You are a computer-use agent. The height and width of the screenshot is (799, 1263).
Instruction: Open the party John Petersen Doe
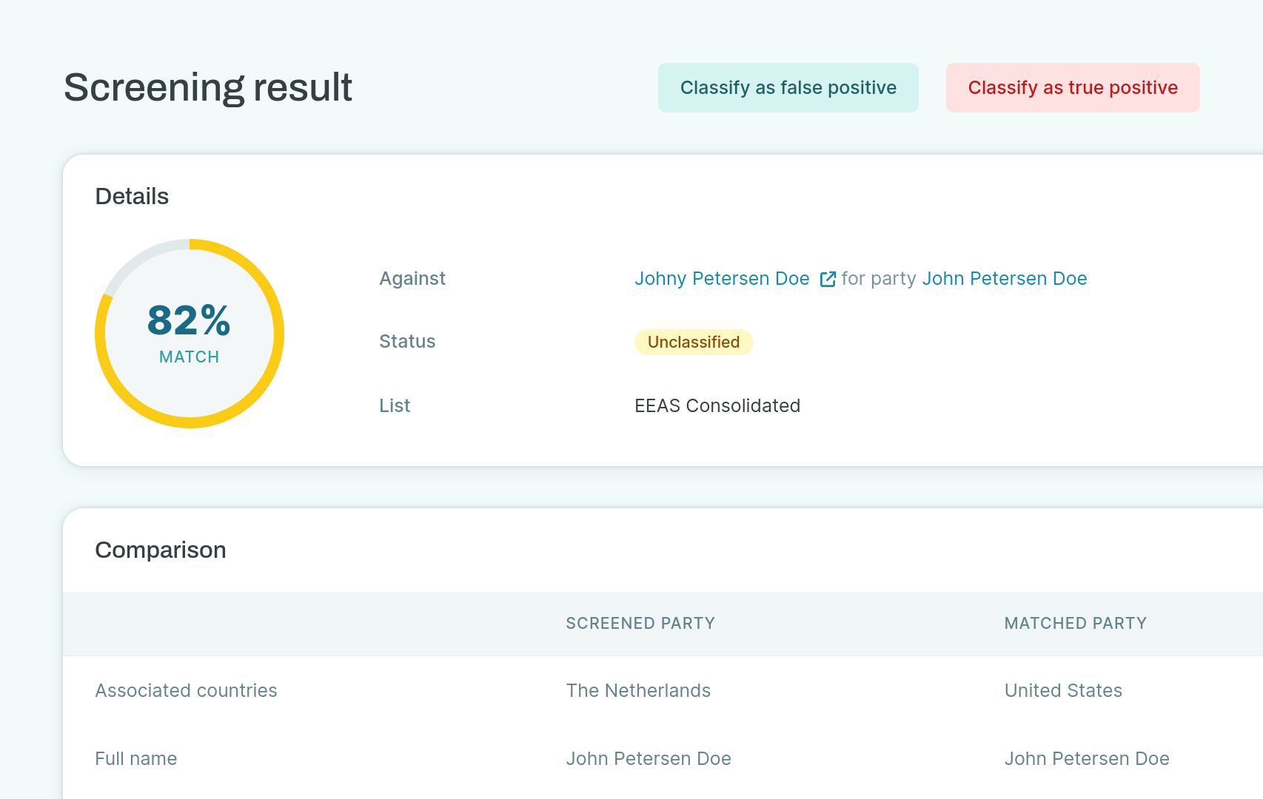point(1005,279)
